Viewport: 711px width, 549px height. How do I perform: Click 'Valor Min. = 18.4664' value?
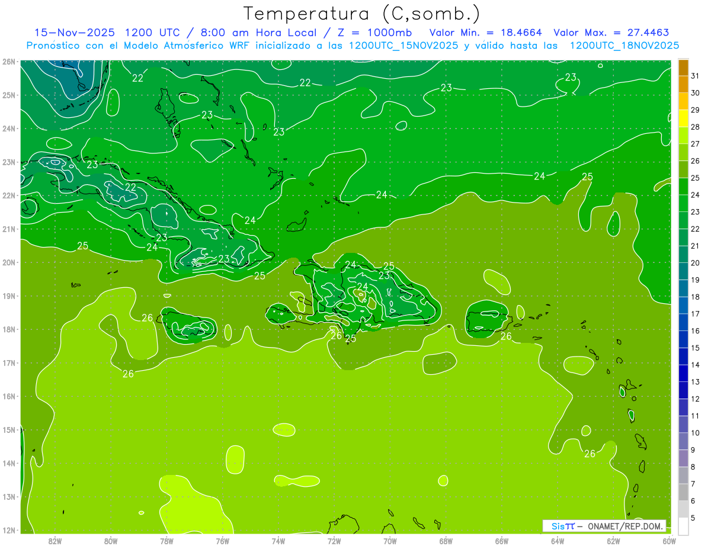click(x=486, y=33)
